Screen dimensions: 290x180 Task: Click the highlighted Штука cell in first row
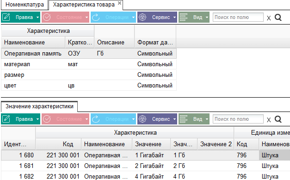274,155
